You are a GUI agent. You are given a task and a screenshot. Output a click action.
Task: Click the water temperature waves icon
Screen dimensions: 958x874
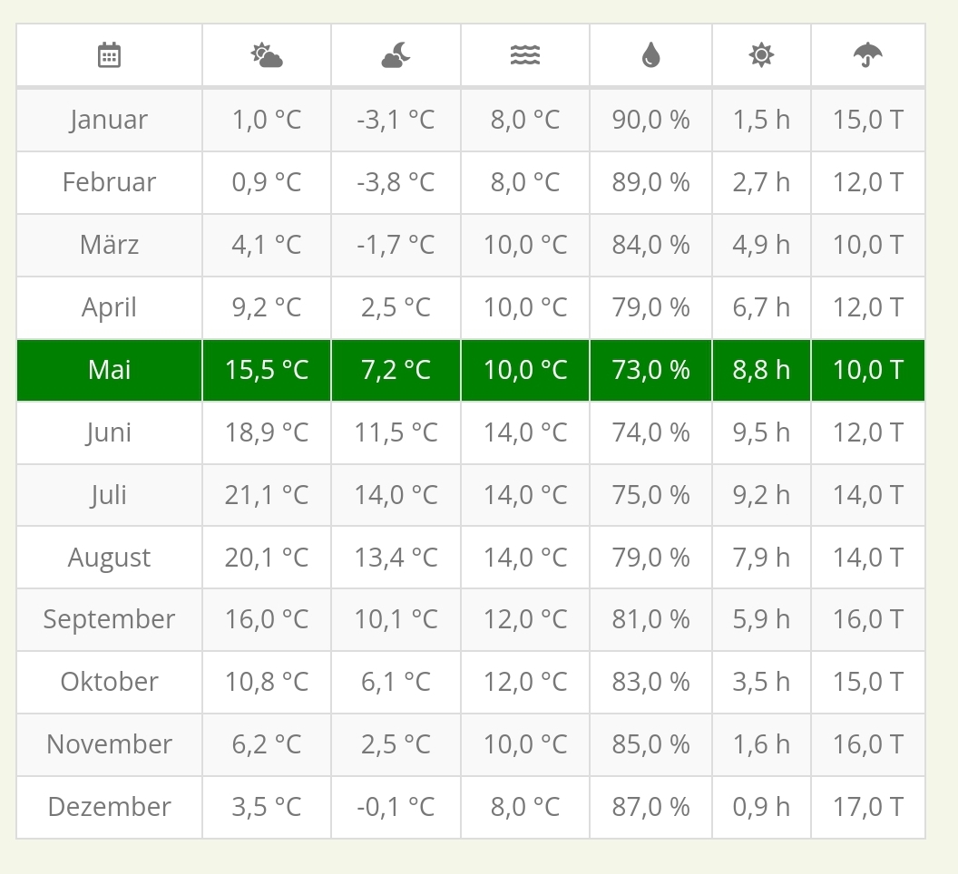tap(525, 55)
